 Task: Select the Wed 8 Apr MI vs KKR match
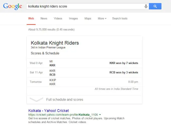84,63
